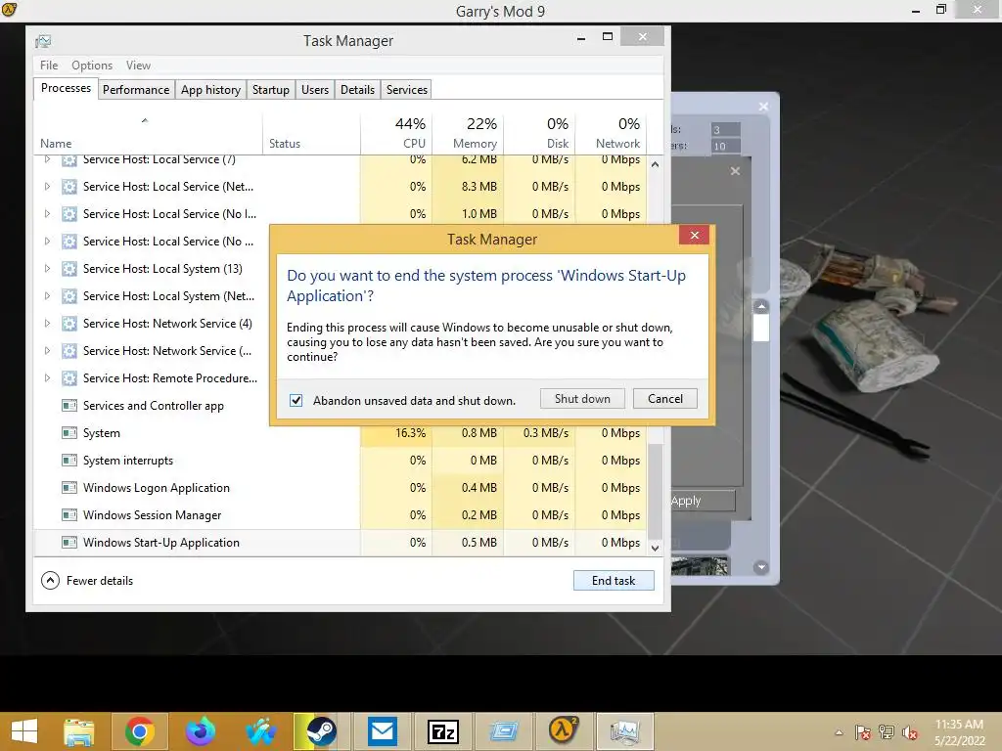Click Garry's Mod input field showing 10
Screen dimensions: 1002x751
(x=725, y=147)
